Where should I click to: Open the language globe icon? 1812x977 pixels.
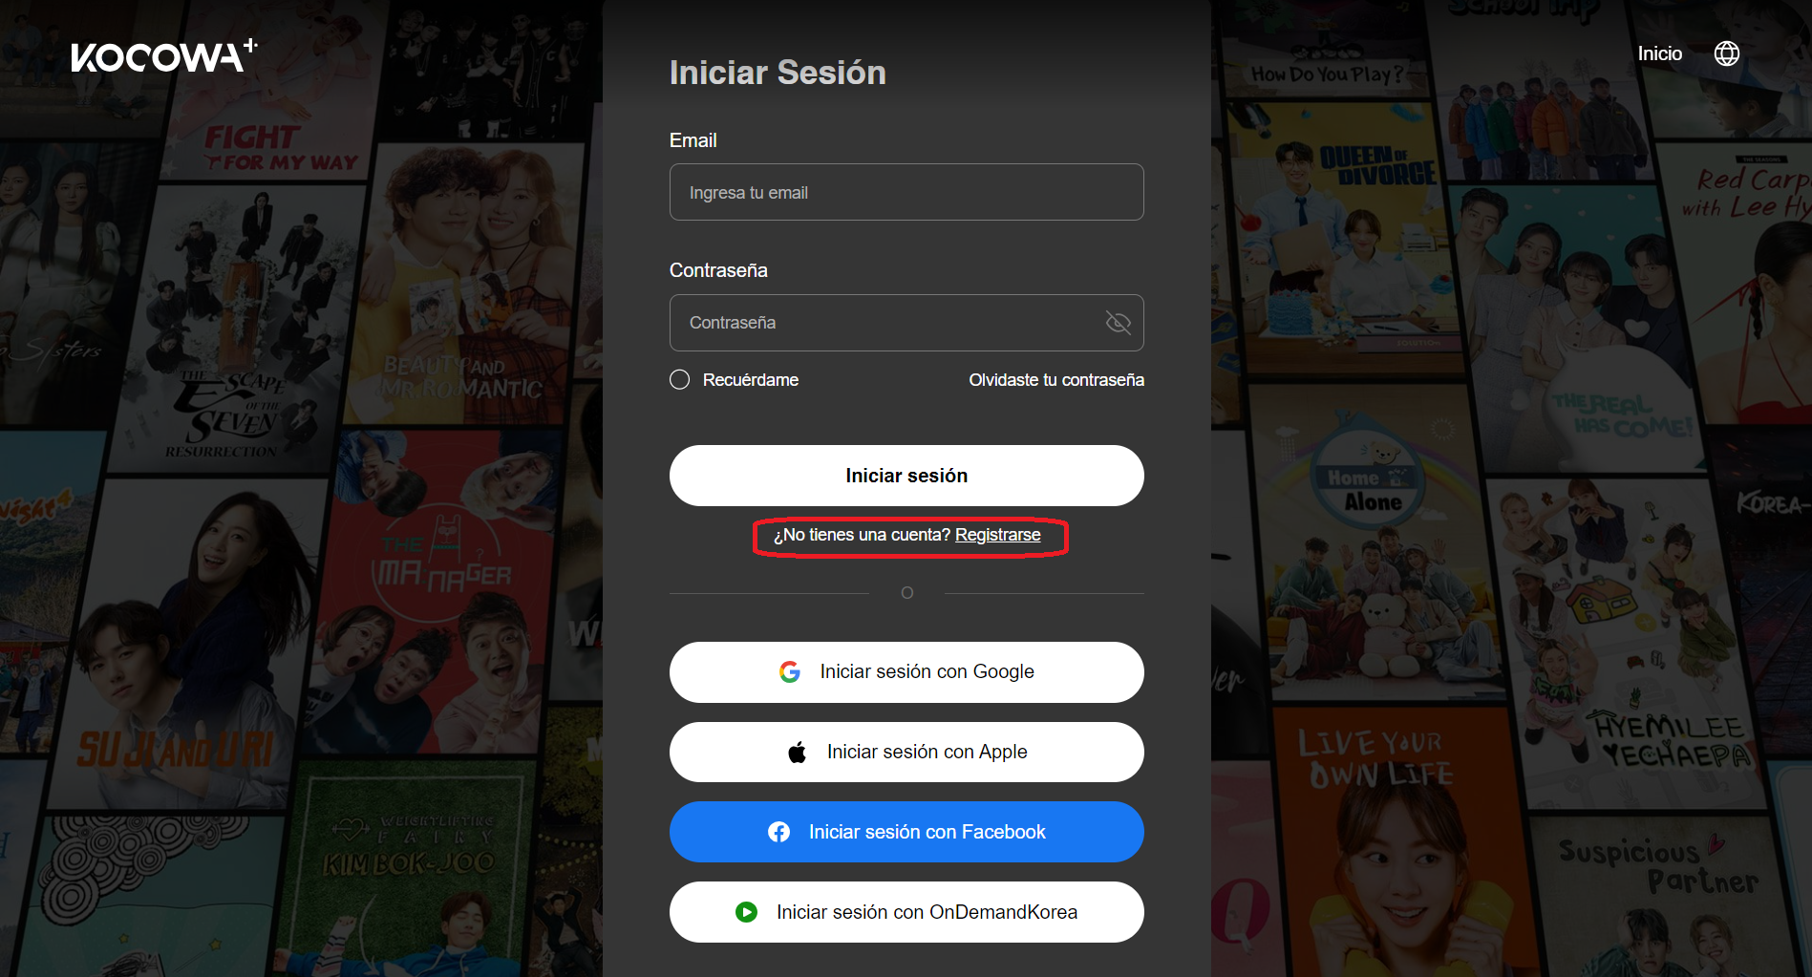[x=1726, y=53]
